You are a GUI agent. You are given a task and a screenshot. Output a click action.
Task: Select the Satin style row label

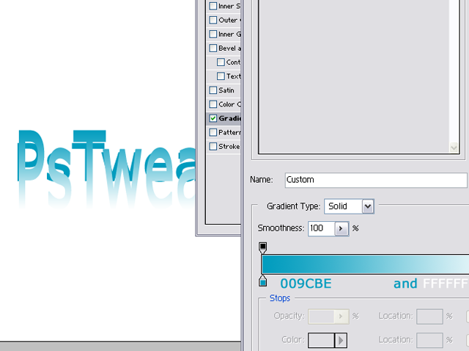(x=226, y=90)
